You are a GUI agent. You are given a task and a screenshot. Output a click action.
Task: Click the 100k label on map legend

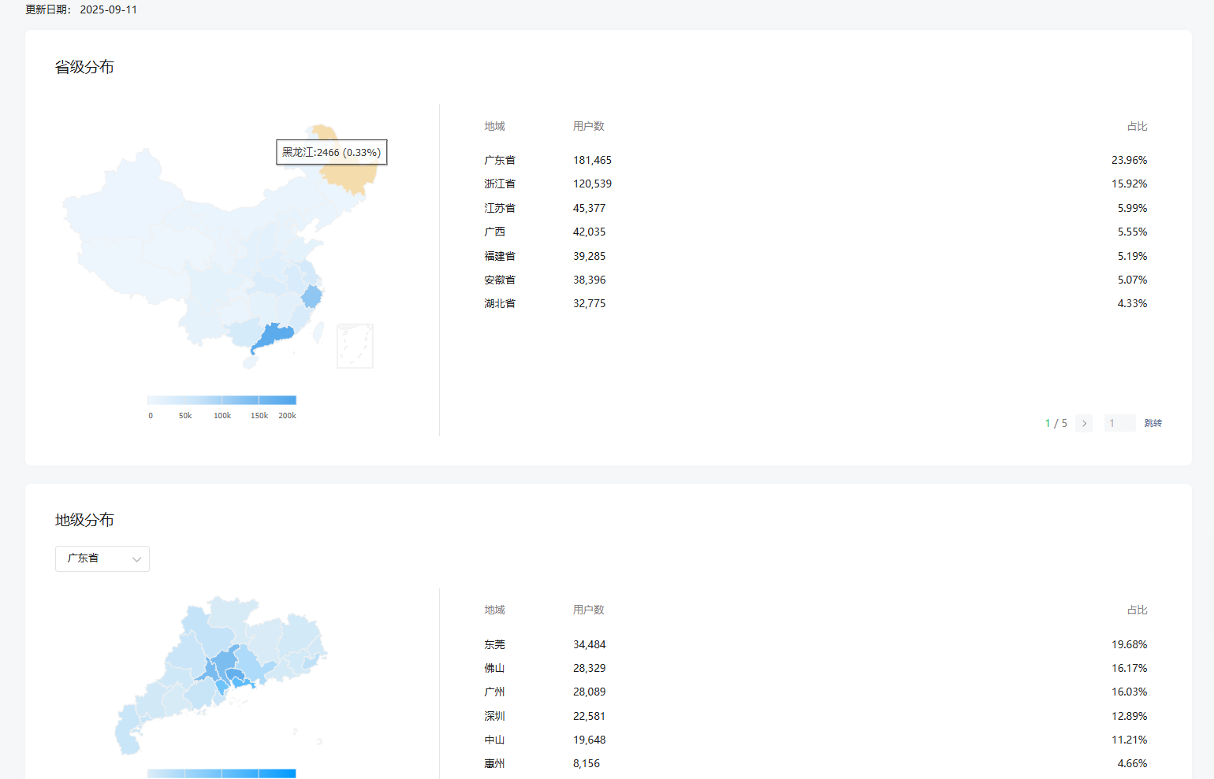point(222,416)
